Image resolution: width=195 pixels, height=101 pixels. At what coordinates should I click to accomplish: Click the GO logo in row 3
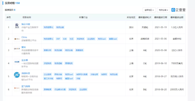pos(17,49)
